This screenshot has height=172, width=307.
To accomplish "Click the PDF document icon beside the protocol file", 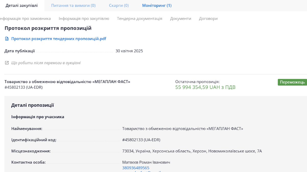I will pos(7,39).
